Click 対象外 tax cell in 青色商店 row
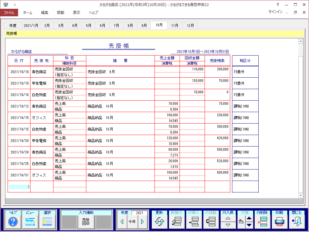This screenshot has height=232, width=309. pos(245,72)
